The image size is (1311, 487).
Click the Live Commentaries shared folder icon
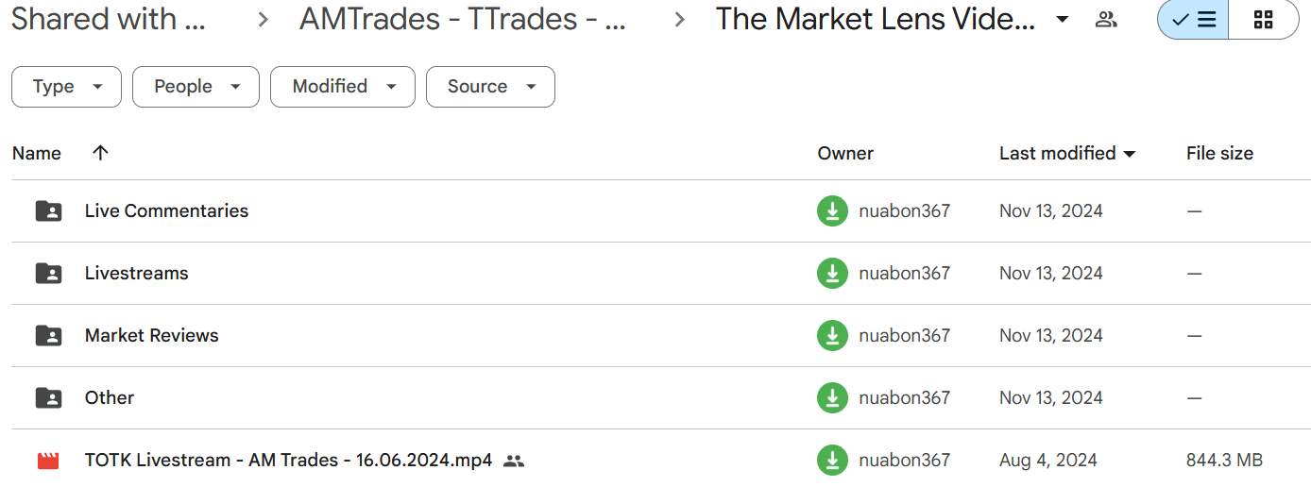(x=48, y=211)
